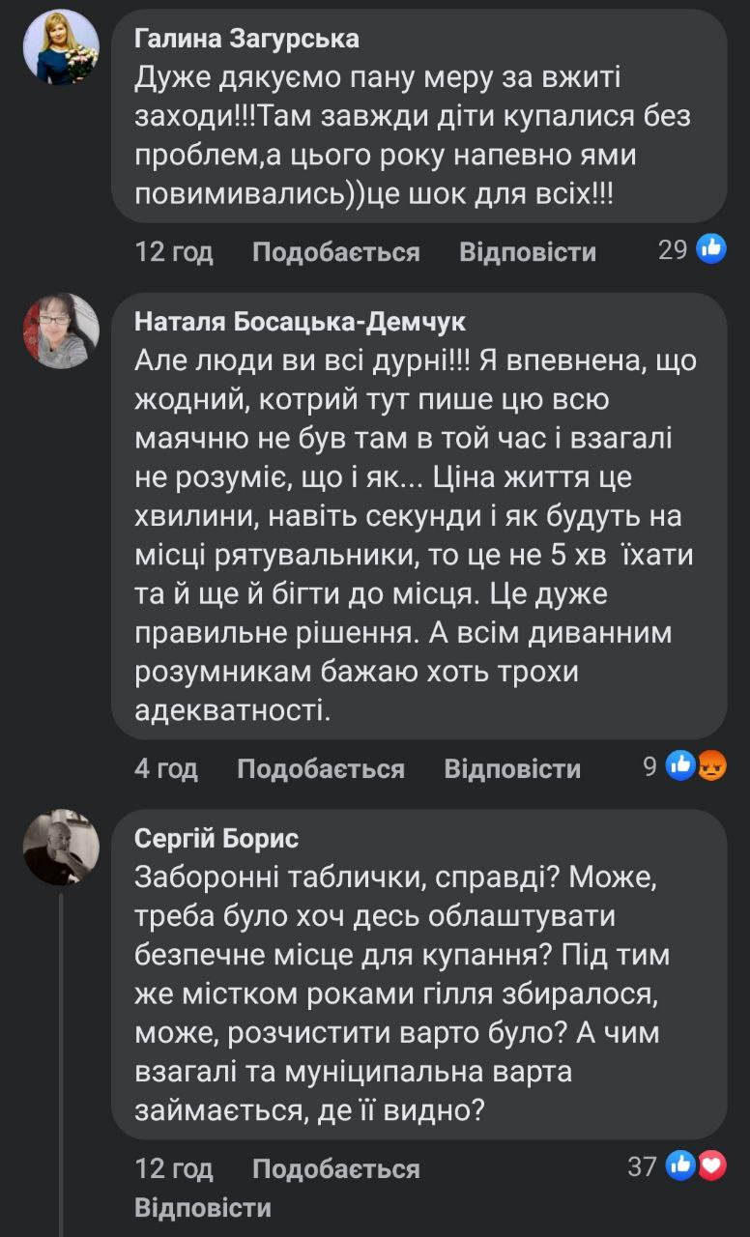Like Сергій Борис's comment via Подобається
Screen dimensions: 750x1237
[x=335, y=1168]
